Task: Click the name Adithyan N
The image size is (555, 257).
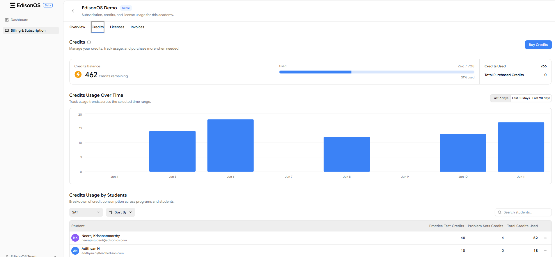Action: click(91, 249)
